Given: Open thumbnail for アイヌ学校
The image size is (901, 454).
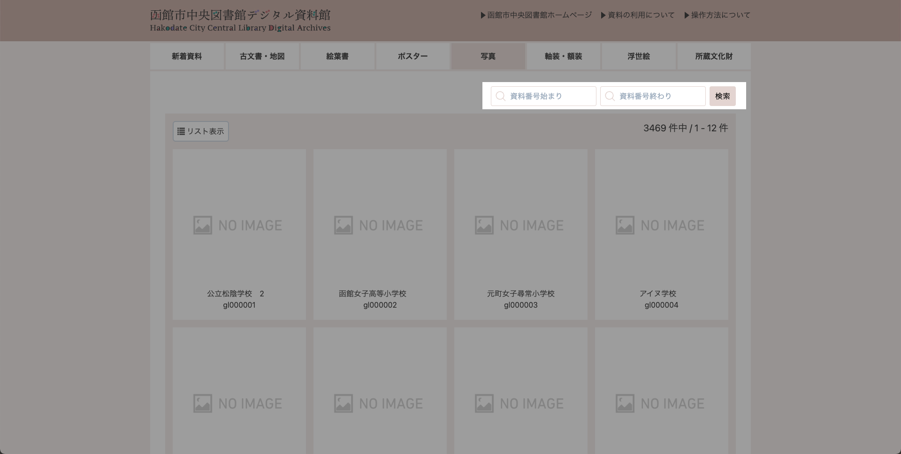Looking at the screenshot, I should tap(662, 225).
